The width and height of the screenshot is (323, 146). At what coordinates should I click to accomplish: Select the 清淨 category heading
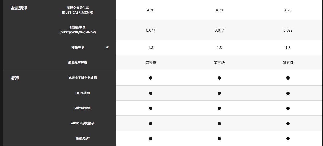[15, 78]
